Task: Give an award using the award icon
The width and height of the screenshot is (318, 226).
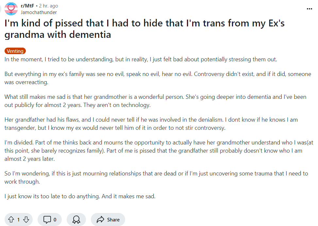Action: [x=76, y=219]
